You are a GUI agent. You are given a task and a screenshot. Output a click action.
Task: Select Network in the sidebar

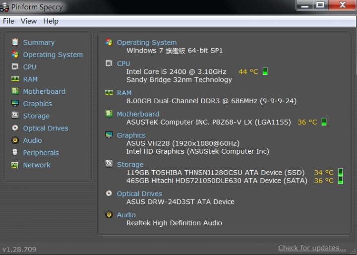tap(37, 165)
